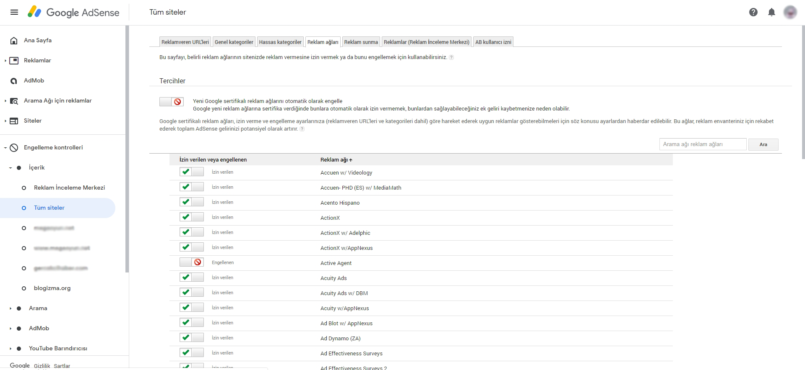The height and width of the screenshot is (370, 805).
Task: Toggle the ActionX w/AppNexus switch
Action: pos(192,247)
